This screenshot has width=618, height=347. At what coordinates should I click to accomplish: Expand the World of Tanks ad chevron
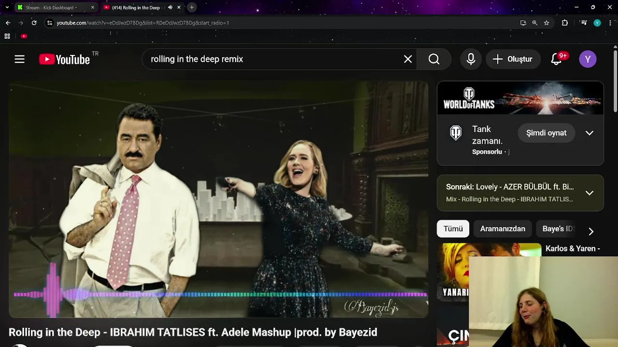click(590, 133)
